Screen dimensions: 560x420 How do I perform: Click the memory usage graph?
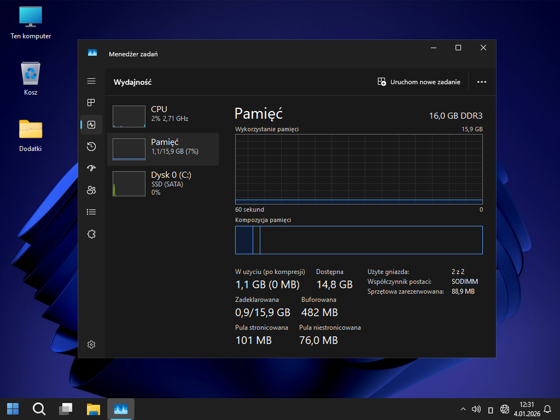[x=359, y=170]
